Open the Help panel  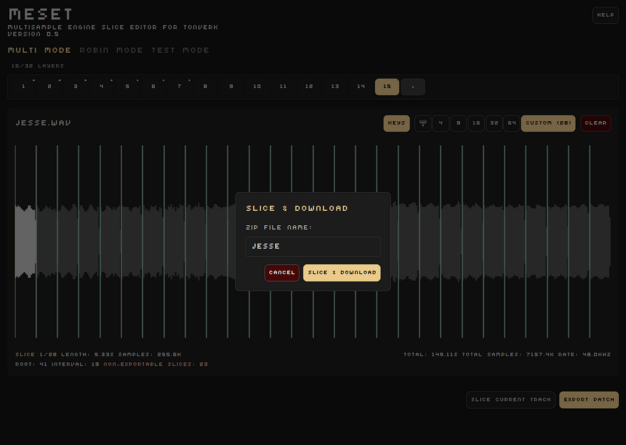[605, 15]
